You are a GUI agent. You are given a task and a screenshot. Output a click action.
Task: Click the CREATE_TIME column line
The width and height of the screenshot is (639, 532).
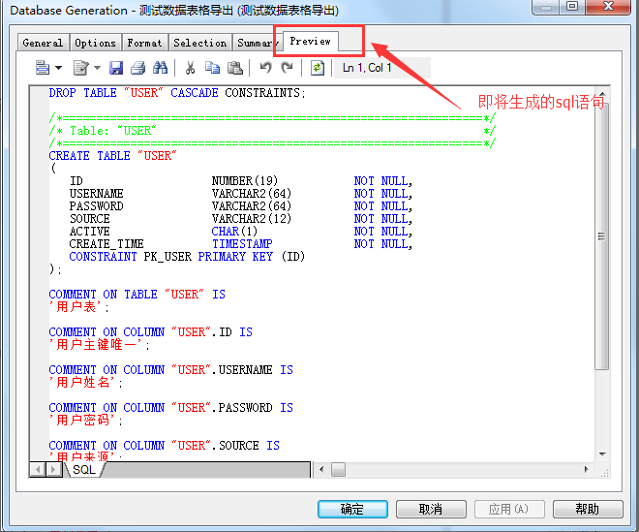click(240, 244)
